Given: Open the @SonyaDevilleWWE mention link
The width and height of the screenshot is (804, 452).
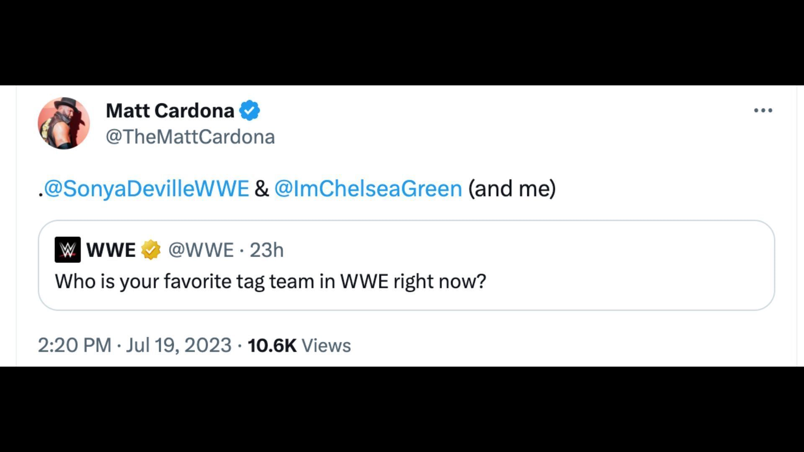Looking at the screenshot, I should [x=147, y=188].
